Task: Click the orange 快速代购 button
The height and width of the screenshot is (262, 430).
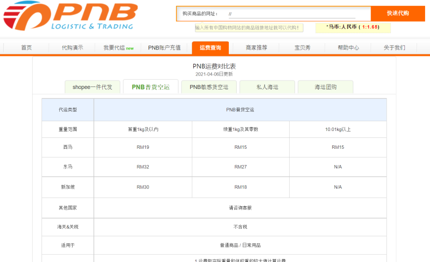Action: [x=398, y=13]
